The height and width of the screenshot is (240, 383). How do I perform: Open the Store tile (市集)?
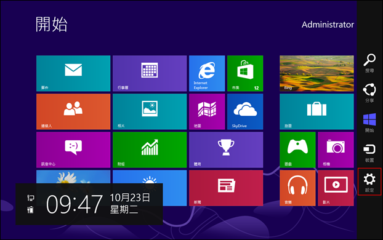[x=245, y=73]
